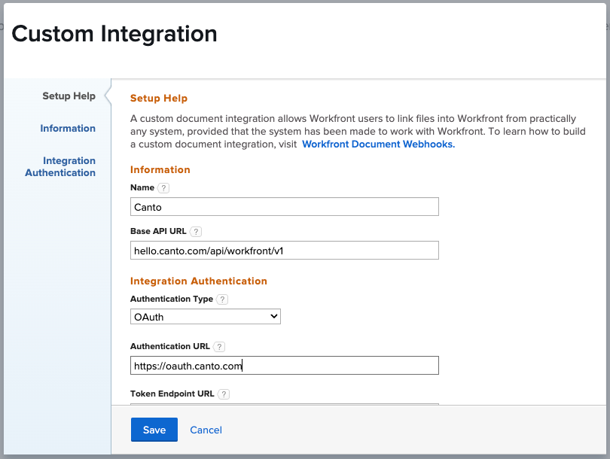The width and height of the screenshot is (610, 459).
Task: Click the Name field containing Canto
Action: (285, 207)
